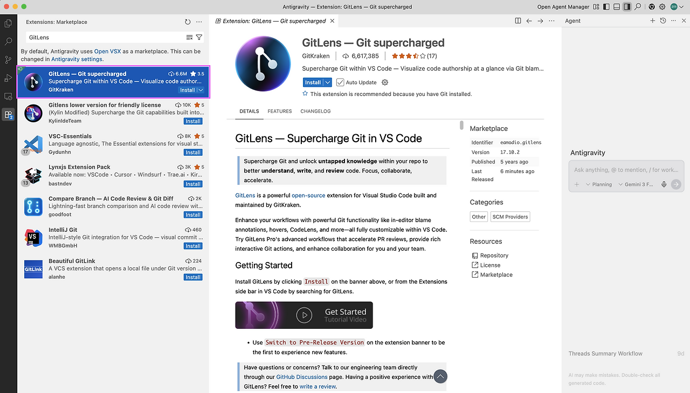Start voice input with the microphone

coord(664,184)
